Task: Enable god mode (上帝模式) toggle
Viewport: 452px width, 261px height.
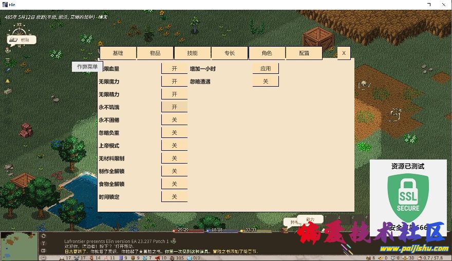Action: pyautogui.click(x=174, y=146)
